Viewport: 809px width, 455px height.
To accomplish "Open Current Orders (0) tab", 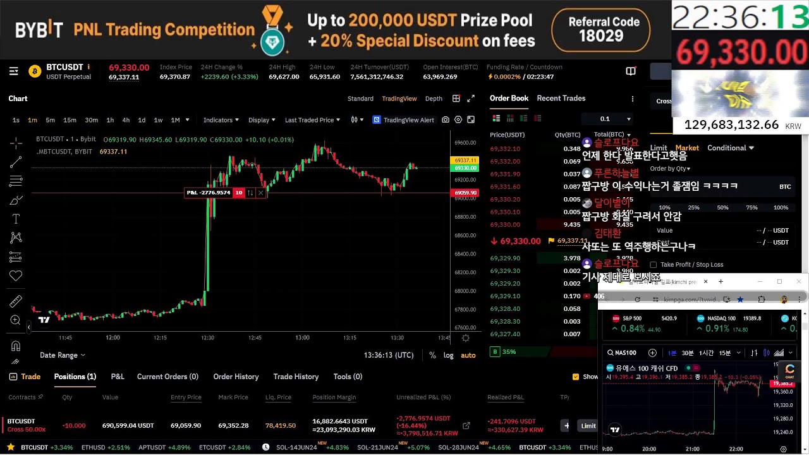I will coord(167,377).
